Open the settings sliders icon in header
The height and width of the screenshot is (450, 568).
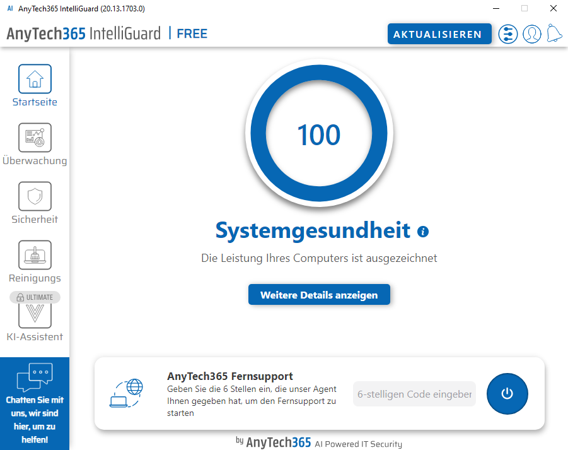tap(507, 34)
